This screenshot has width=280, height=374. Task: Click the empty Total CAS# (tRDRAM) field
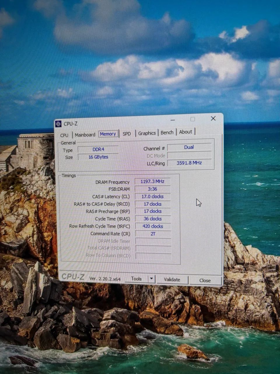point(153,249)
